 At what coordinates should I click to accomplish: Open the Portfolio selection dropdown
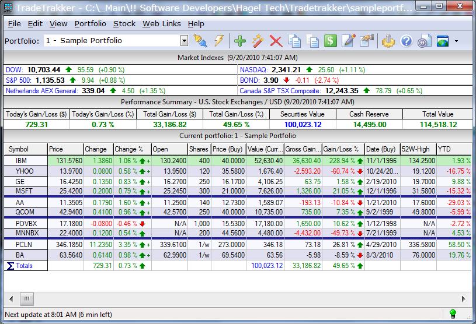(x=184, y=41)
